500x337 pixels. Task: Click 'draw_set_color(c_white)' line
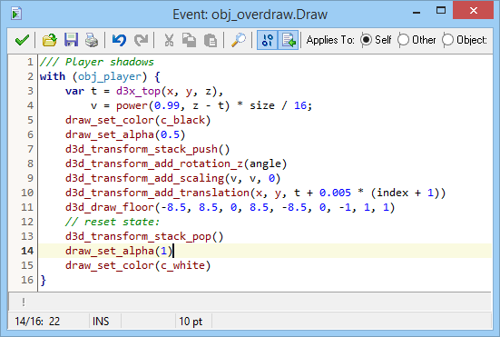138,265
